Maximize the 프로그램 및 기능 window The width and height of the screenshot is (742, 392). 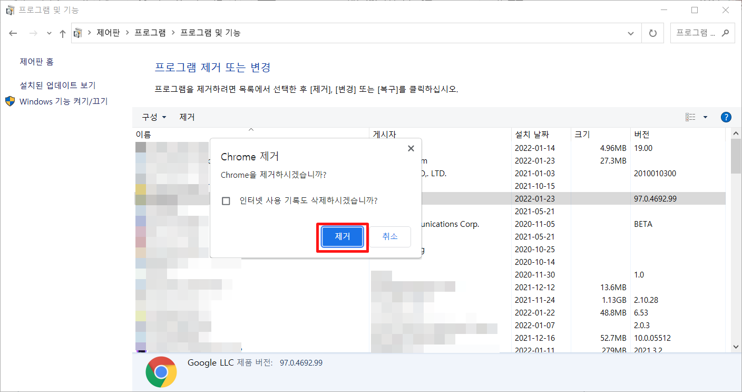tap(695, 10)
